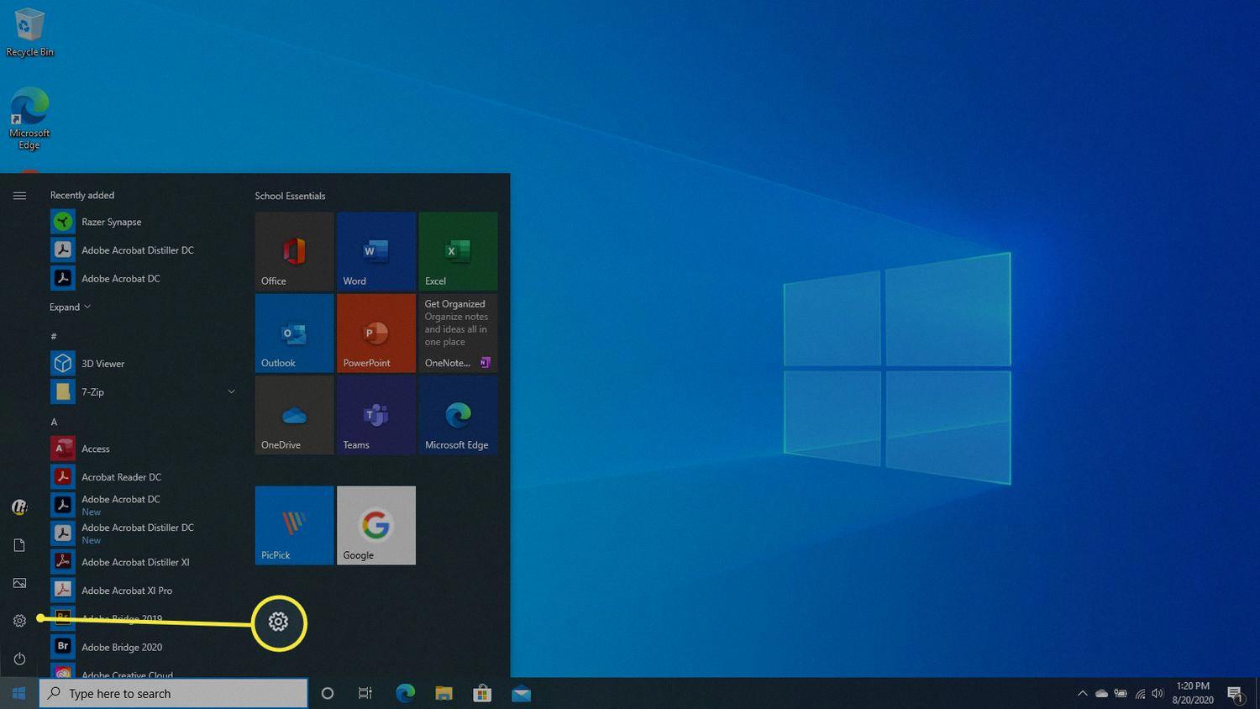This screenshot has height=709, width=1260.
Task: Launch the PowerPoint tile
Action: [x=375, y=333]
